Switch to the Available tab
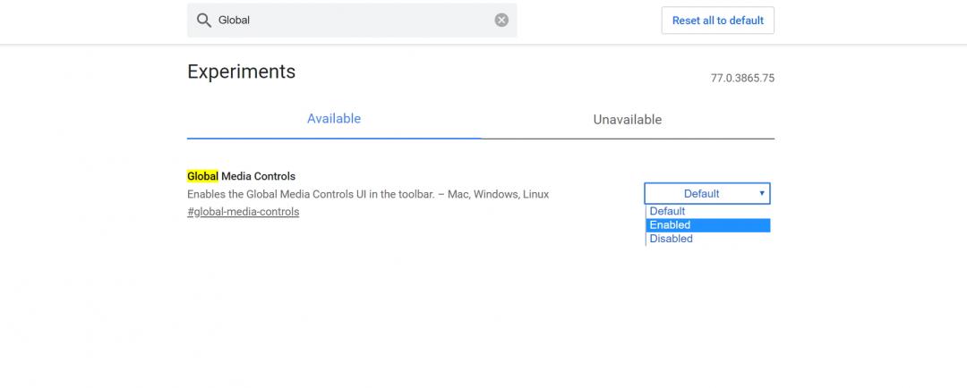The image size is (967, 388). tap(333, 118)
